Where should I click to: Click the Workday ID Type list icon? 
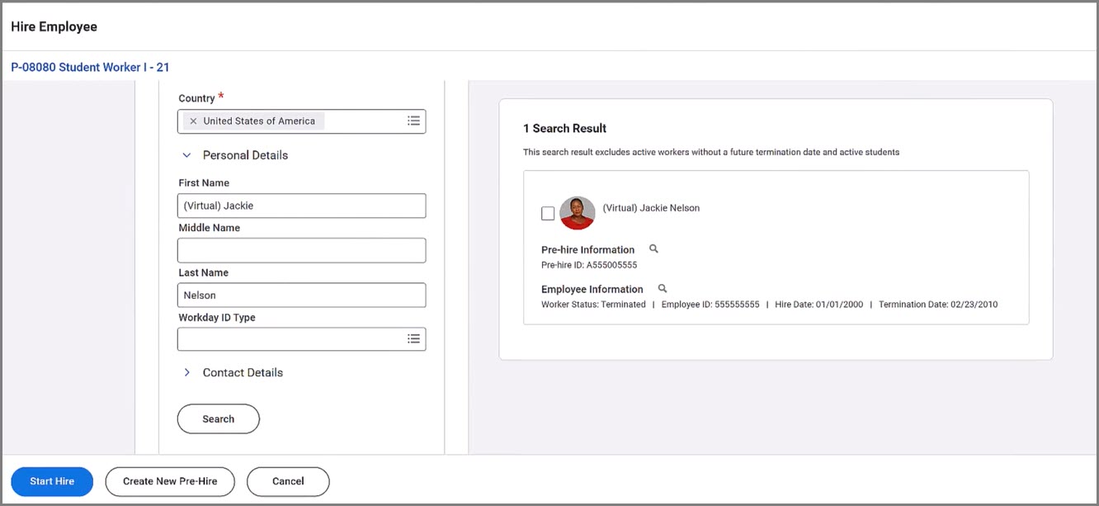click(x=413, y=339)
